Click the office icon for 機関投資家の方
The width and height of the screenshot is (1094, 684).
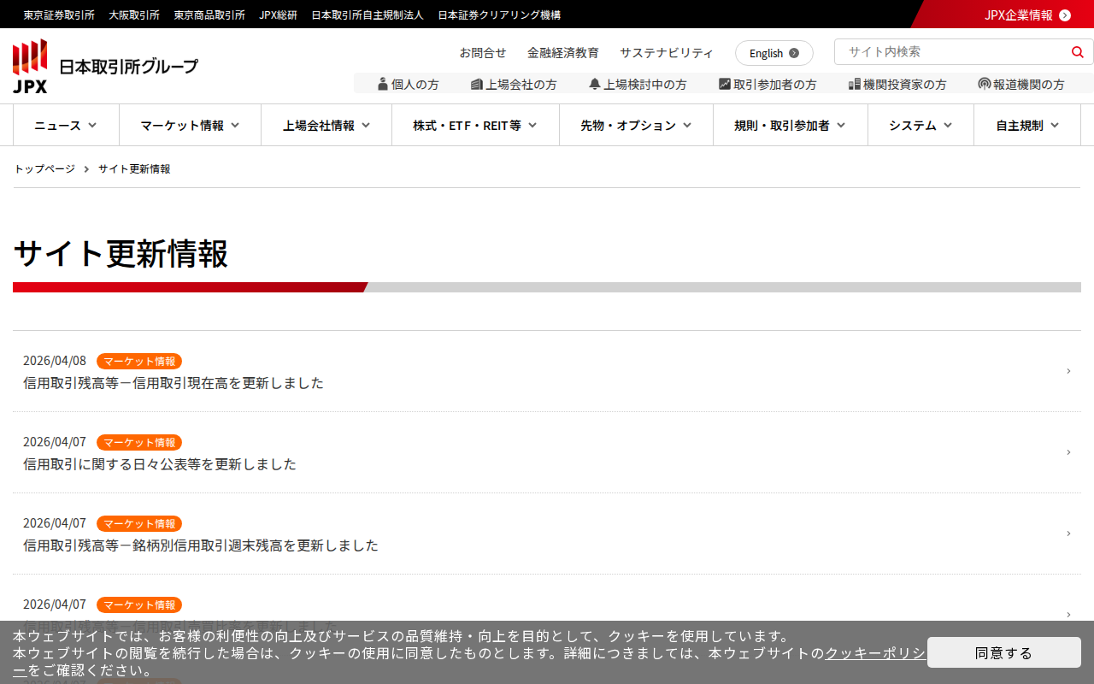click(x=855, y=84)
